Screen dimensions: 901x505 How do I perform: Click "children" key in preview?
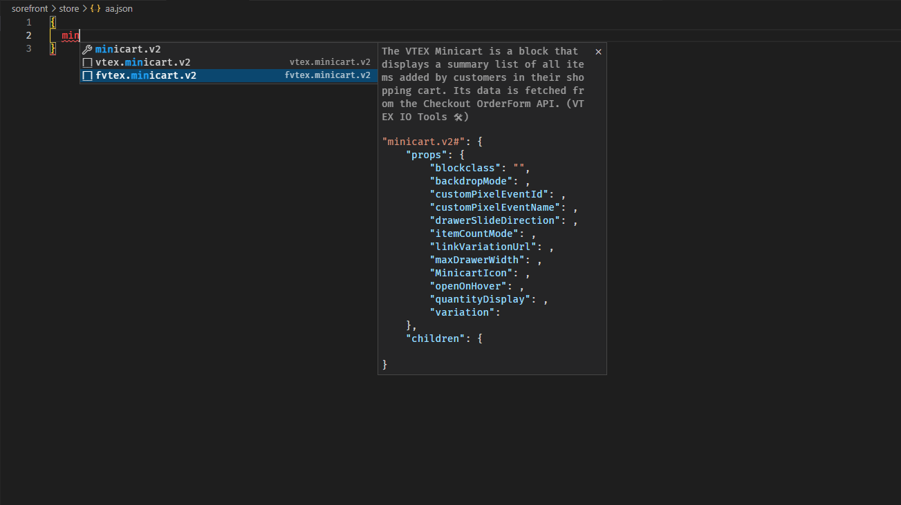coord(436,339)
